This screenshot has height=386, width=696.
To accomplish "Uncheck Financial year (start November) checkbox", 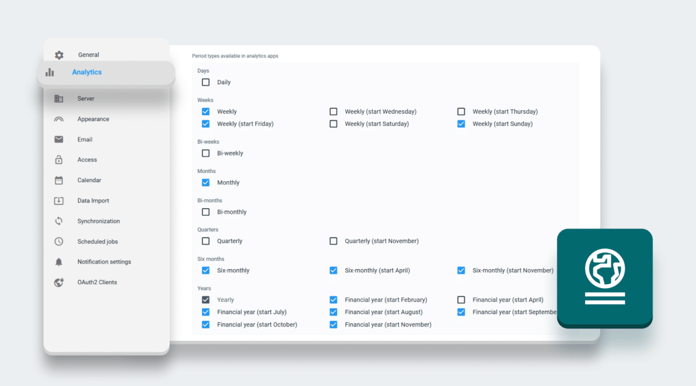I will 333,325.
